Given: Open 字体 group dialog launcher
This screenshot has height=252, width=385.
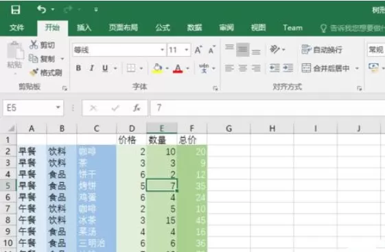Looking at the screenshot, I should (x=215, y=88).
